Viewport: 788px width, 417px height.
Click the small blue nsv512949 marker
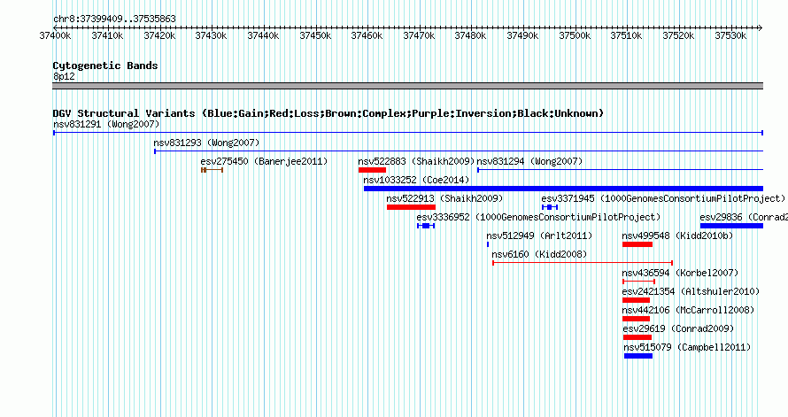pyautogui.click(x=488, y=244)
